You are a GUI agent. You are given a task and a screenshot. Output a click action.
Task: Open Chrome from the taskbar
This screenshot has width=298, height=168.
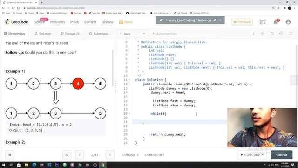tap(103, 165)
